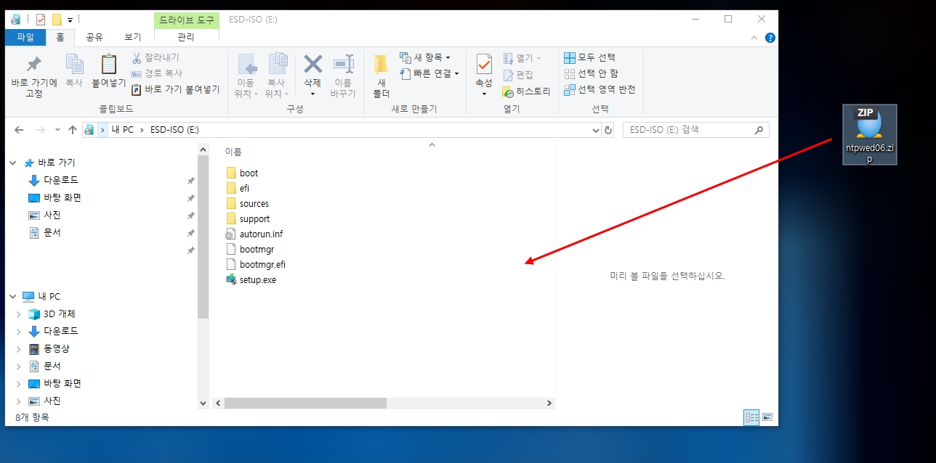Click the 복사 위치 copy-to icon

(277, 64)
